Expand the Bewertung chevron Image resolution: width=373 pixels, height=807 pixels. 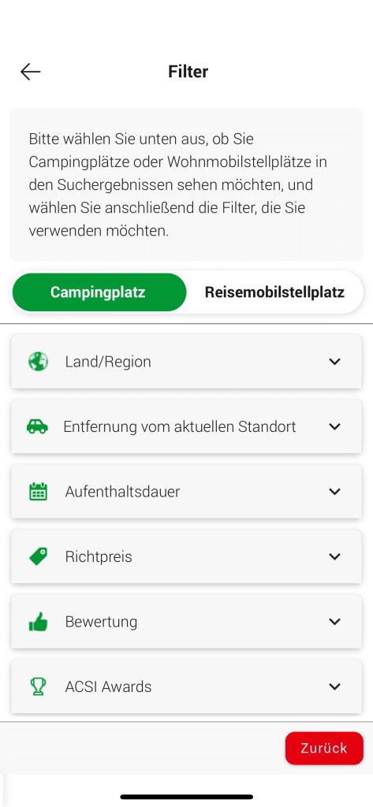pos(335,622)
